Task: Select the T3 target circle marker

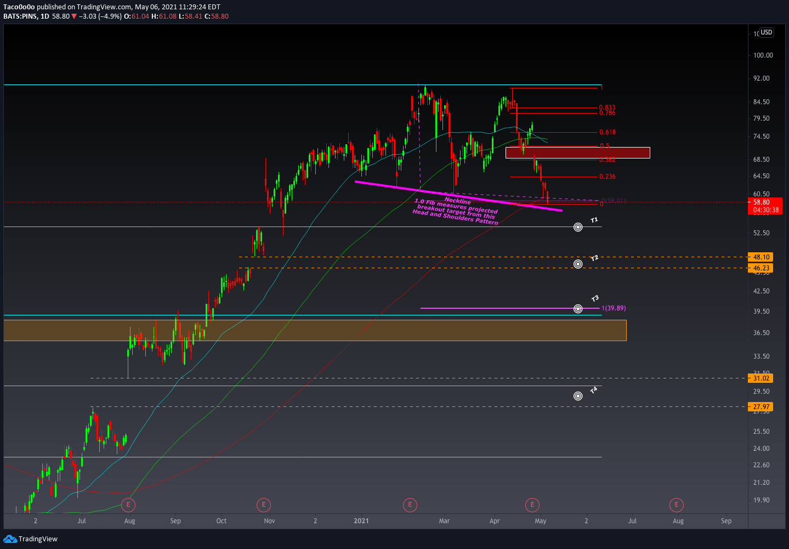Action: (x=578, y=309)
